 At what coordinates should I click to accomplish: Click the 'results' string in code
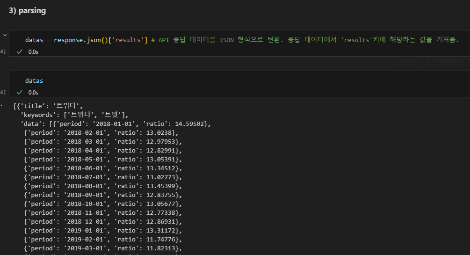tap(128, 40)
